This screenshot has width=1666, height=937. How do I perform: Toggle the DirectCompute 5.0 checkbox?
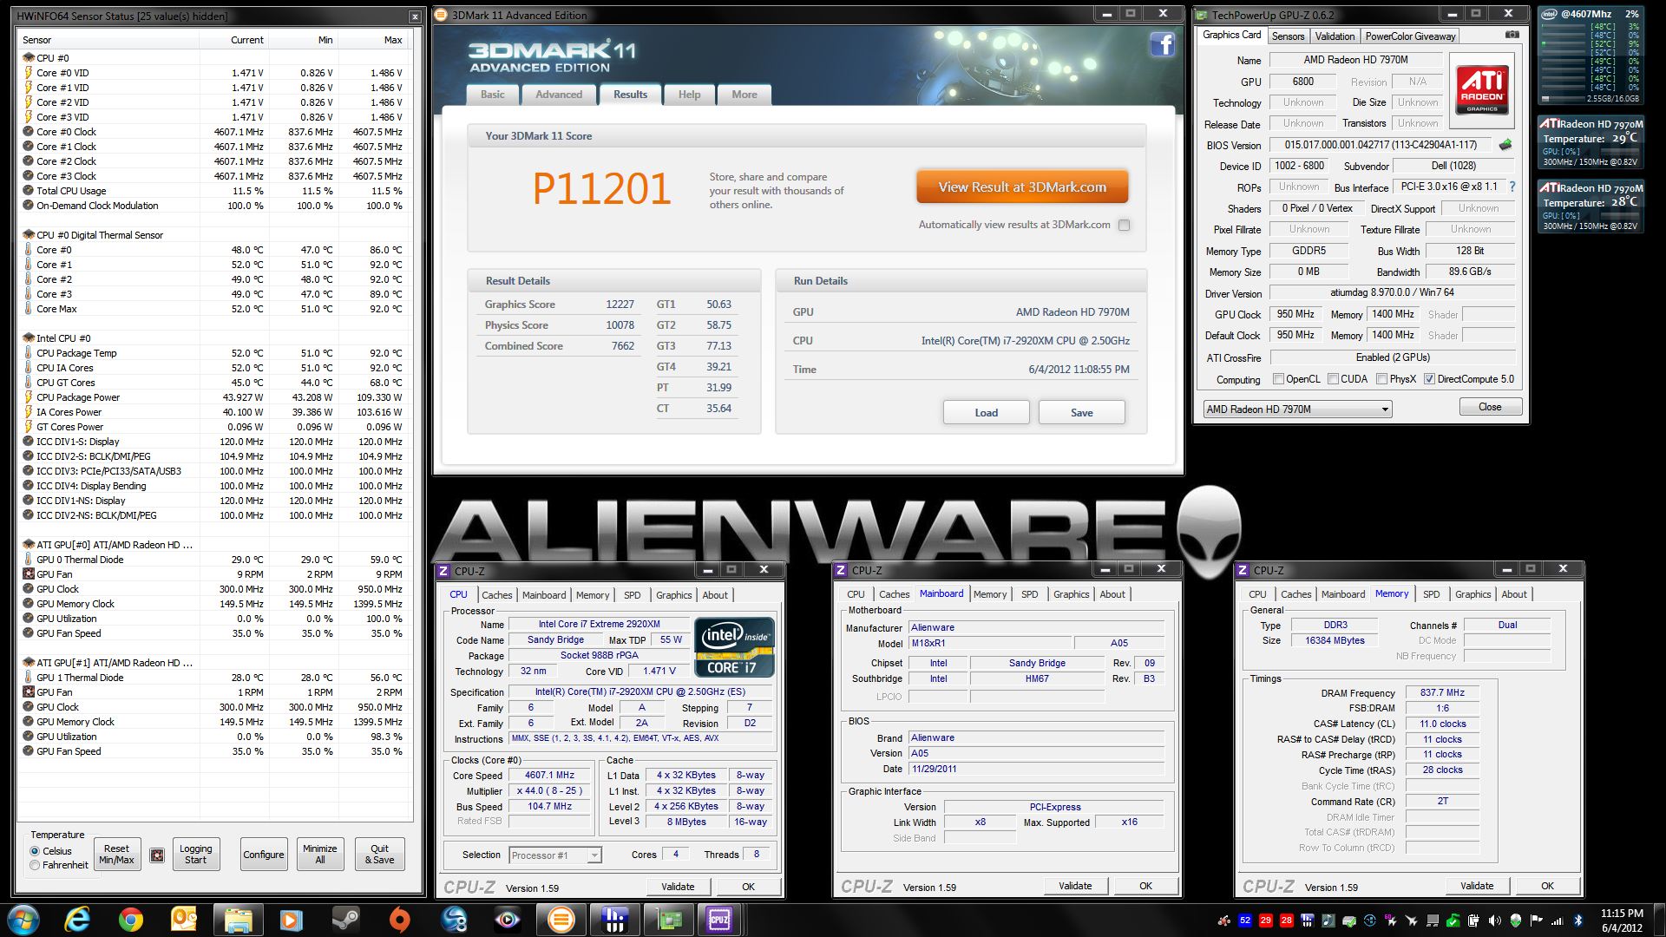click(x=1429, y=379)
